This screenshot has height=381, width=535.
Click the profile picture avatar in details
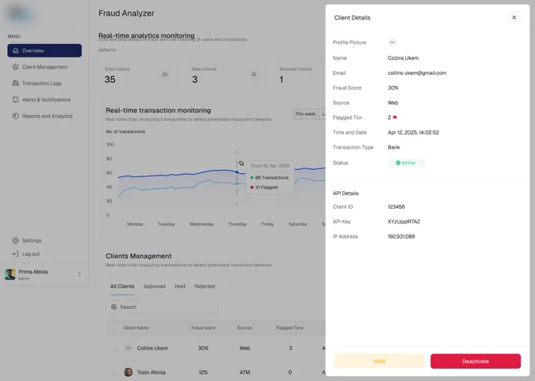click(392, 43)
